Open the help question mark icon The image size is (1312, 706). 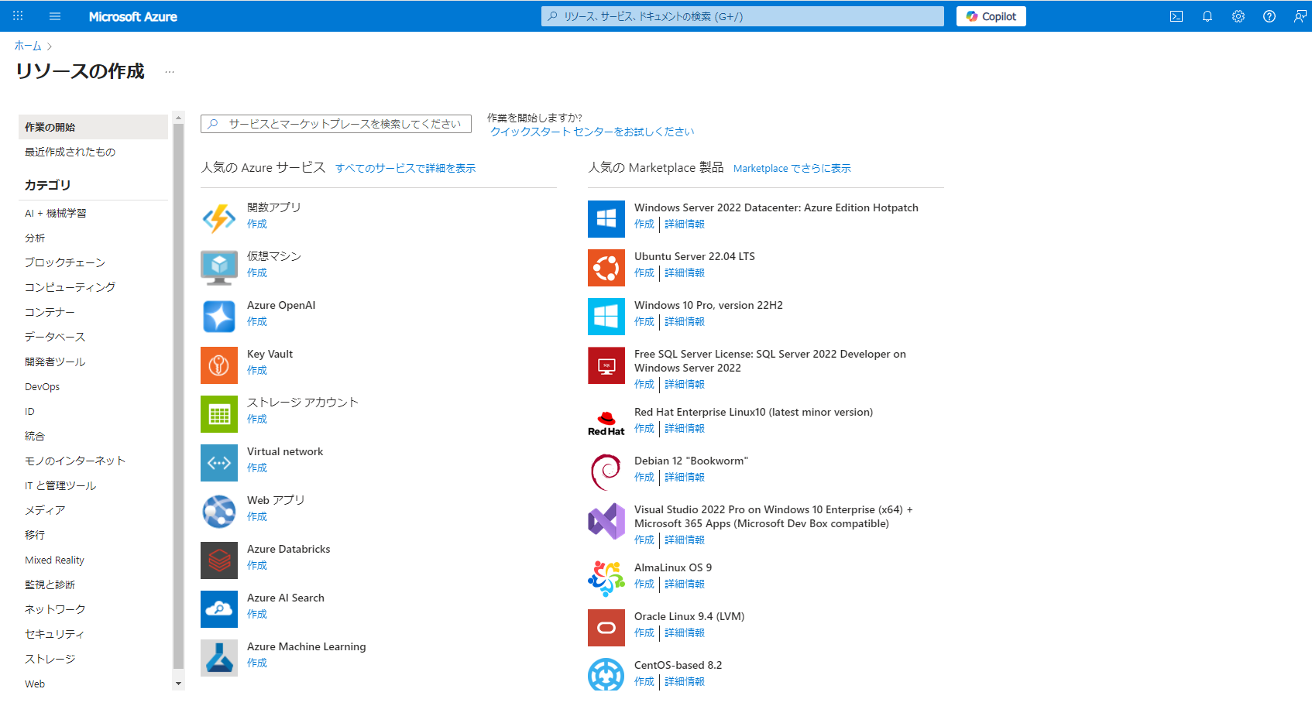tap(1269, 16)
